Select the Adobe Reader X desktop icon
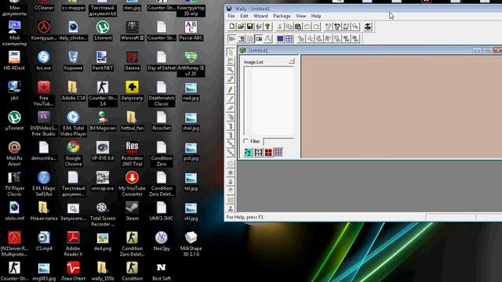502x282 pixels. [73, 244]
